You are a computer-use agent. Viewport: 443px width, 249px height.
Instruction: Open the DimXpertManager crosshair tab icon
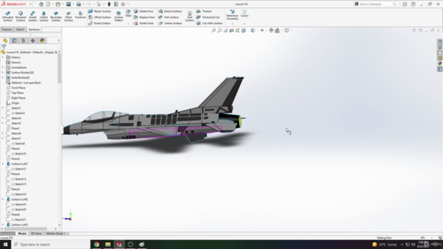tap(33, 41)
